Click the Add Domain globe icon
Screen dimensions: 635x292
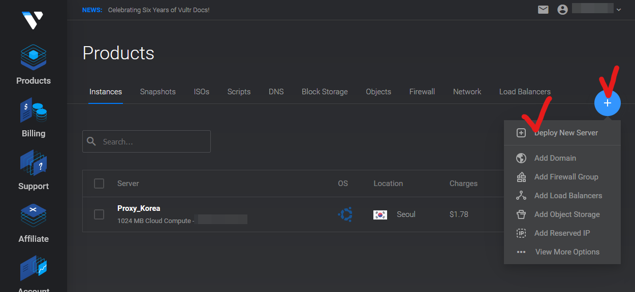point(521,158)
